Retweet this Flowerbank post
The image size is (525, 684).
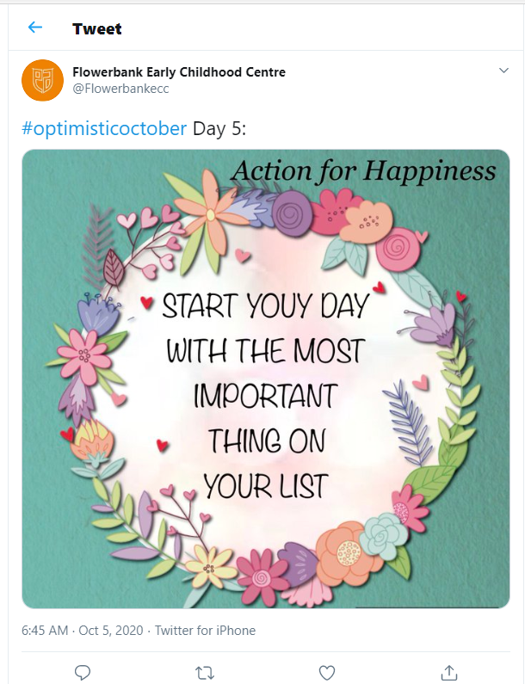(x=205, y=671)
